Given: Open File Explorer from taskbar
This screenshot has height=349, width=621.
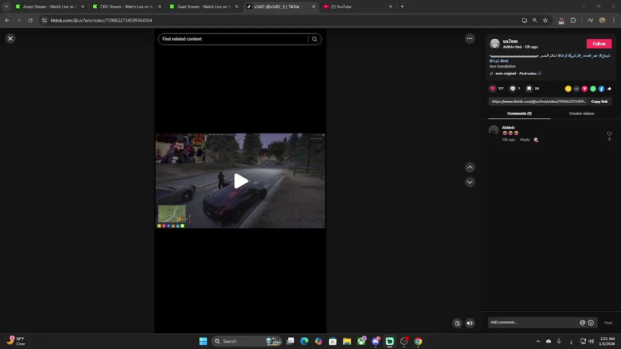Looking at the screenshot, I should pyautogui.click(x=347, y=341).
